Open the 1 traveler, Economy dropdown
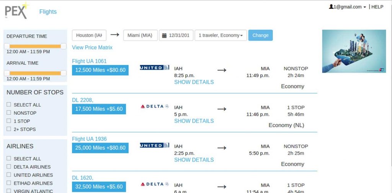 pos(221,35)
